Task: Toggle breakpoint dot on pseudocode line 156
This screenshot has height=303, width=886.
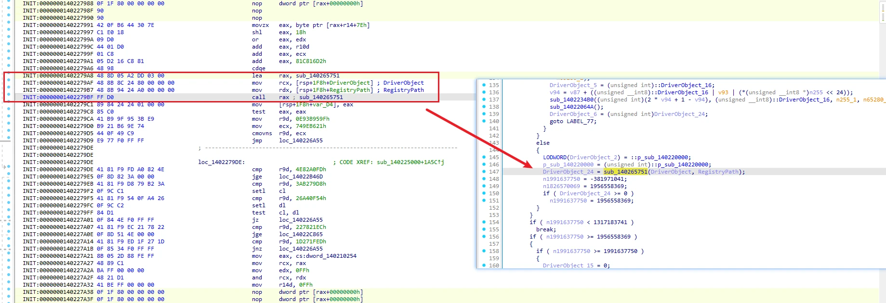Action: pos(484,237)
